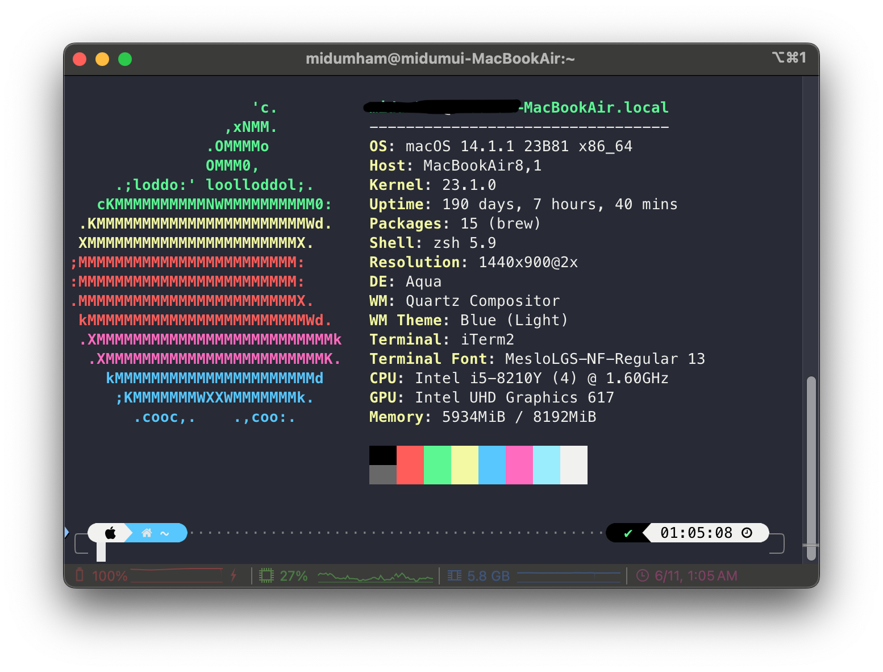Click the Shell: zsh 5.9 line
The width and height of the screenshot is (883, 672).
[432, 243]
